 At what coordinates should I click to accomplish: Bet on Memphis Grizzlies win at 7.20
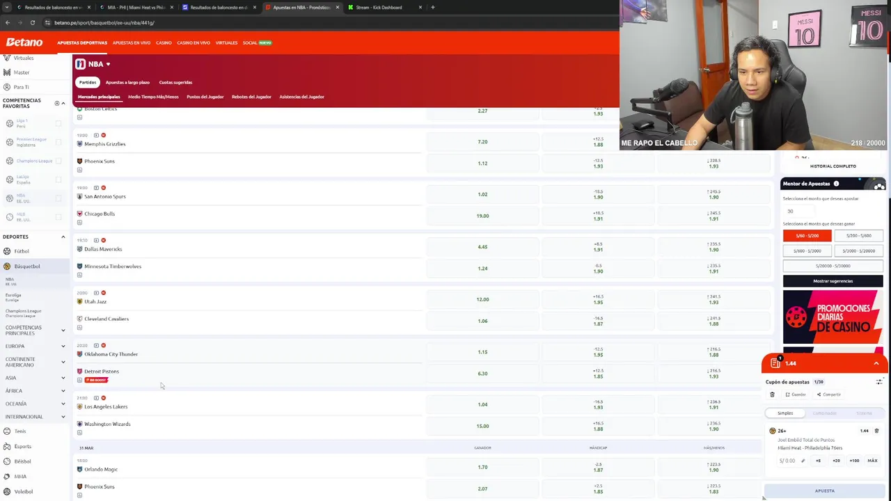pos(482,142)
